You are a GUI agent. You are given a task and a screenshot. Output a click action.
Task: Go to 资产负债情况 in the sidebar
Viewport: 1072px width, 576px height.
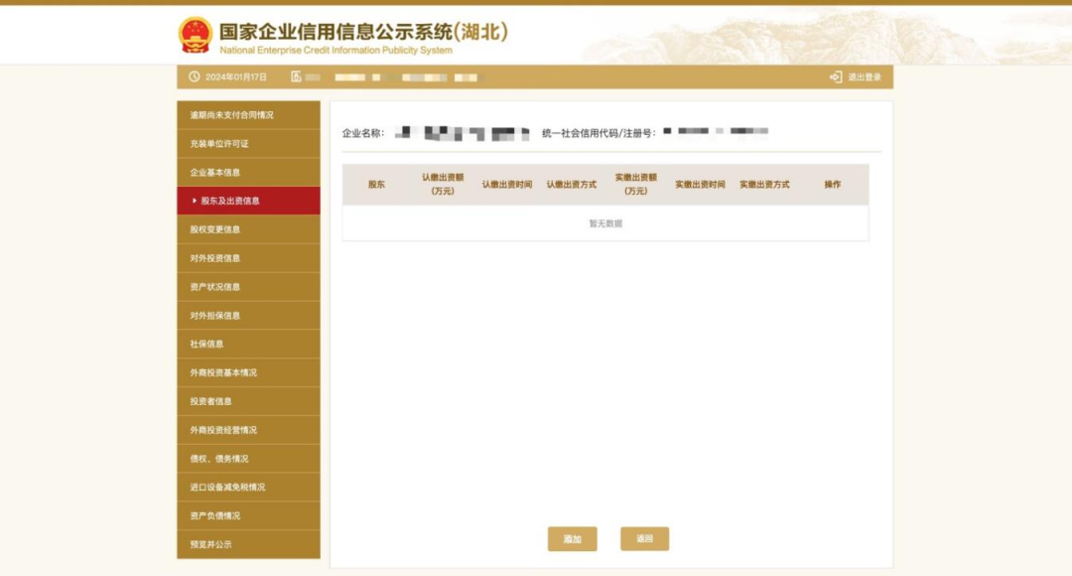pos(248,515)
